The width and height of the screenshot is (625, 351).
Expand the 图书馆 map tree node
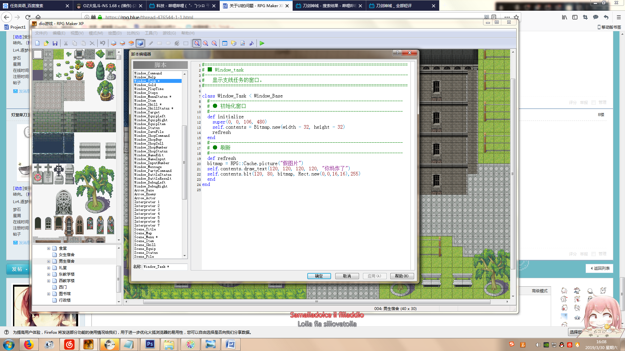tap(49, 294)
